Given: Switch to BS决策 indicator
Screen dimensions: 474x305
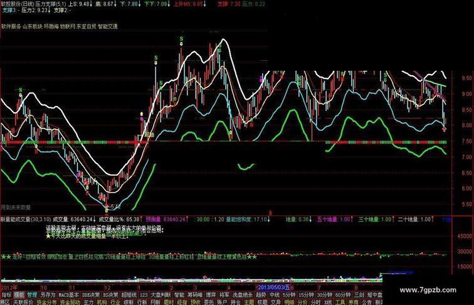Looking at the screenshot, I should (x=110, y=295).
